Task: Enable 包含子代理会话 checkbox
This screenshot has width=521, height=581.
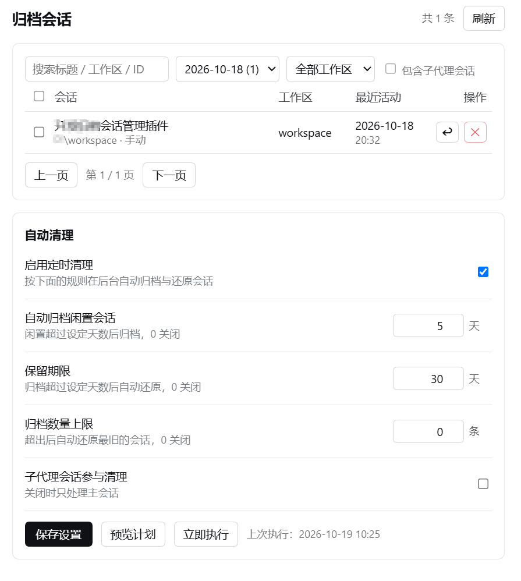Action: tap(391, 69)
